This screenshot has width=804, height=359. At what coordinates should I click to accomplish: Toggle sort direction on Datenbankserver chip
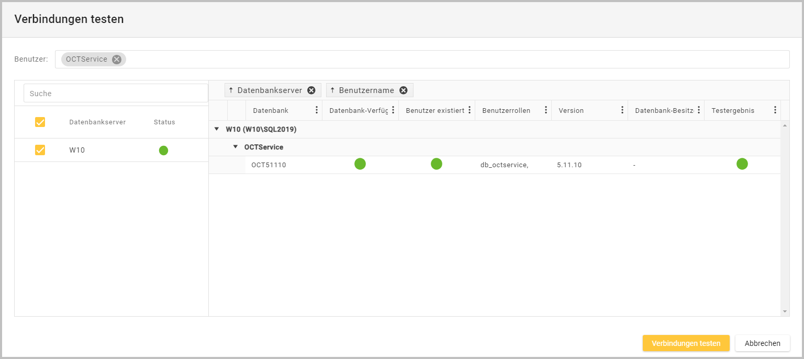coord(231,90)
